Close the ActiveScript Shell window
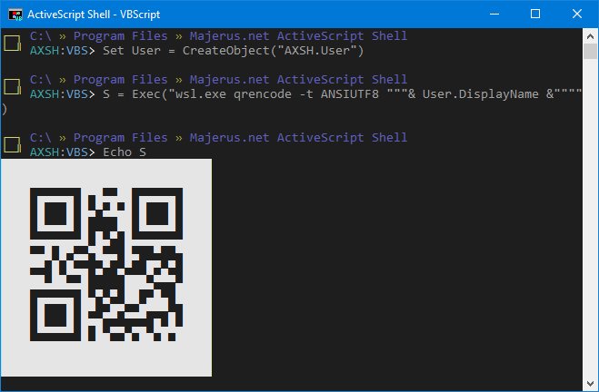 [577, 15]
